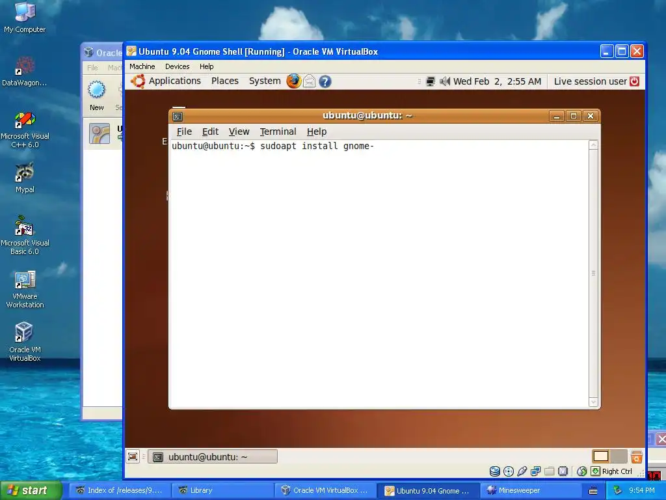Select ubuntu@ubuntu terminal in window list

[x=213, y=456]
